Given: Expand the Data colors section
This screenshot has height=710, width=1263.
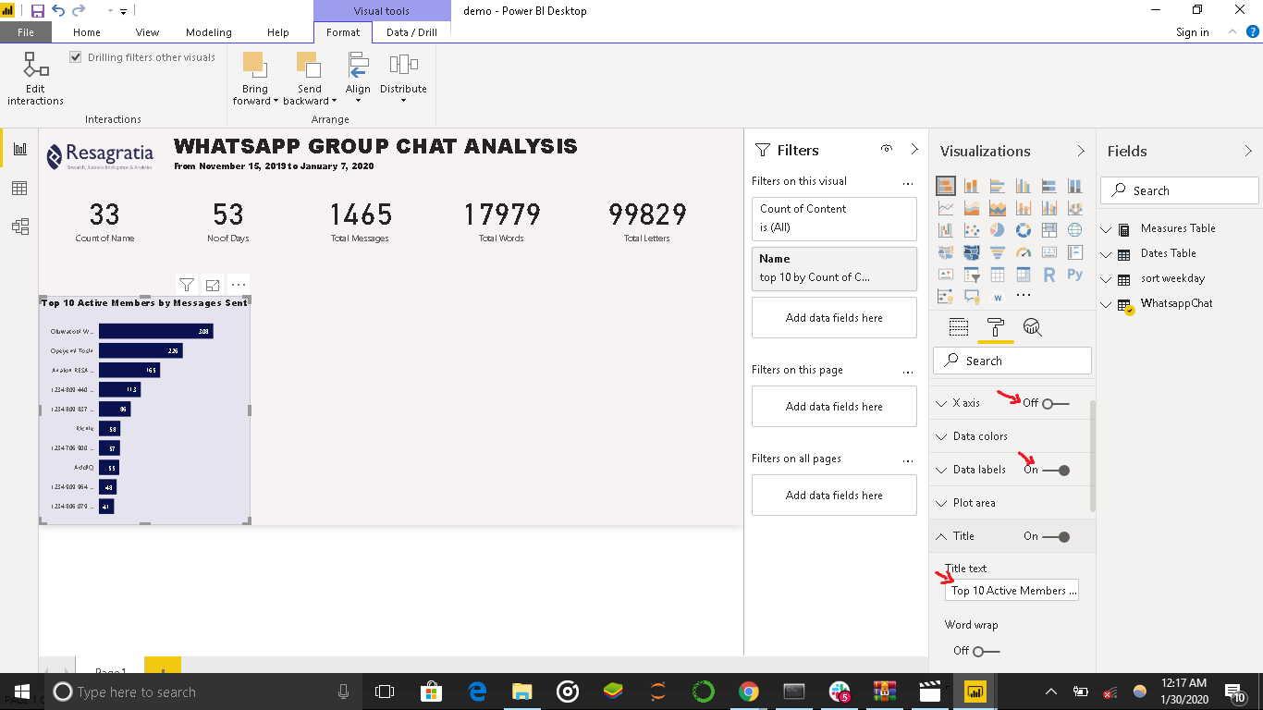Looking at the screenshot, I should [x=980, y=436].
